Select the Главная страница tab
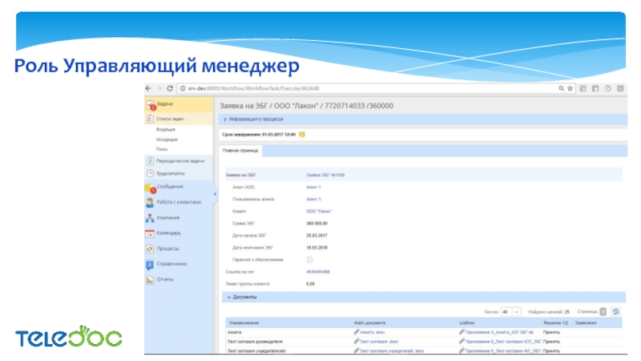Viewport: 641px width, 361px height. (240, 151)
